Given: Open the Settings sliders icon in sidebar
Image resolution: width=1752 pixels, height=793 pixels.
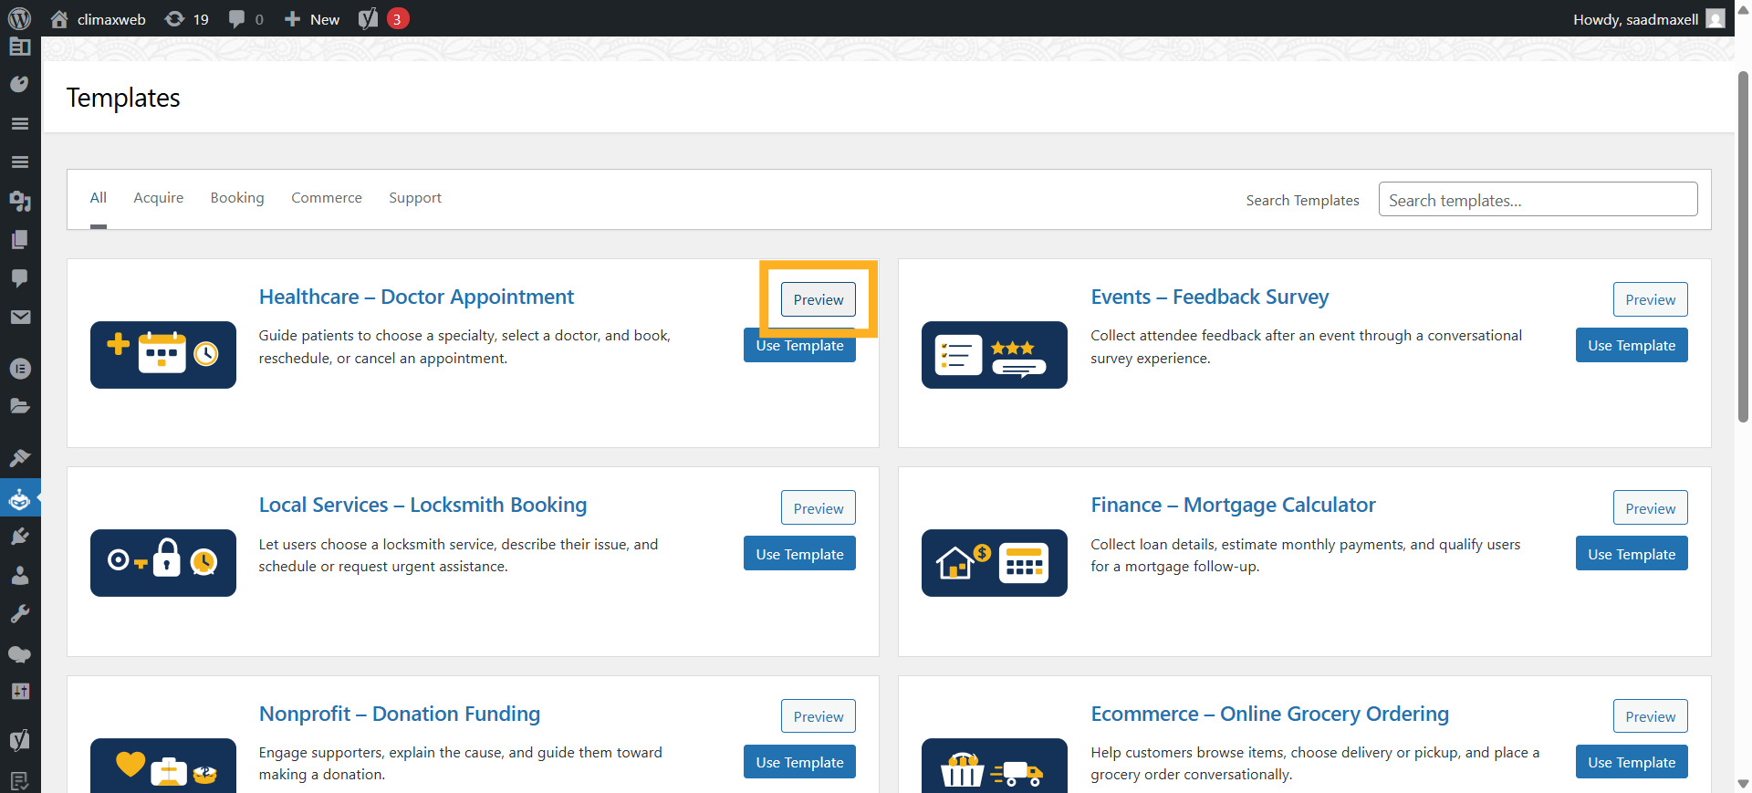Looking at the screenshot, I should click(x=19, y=692).
